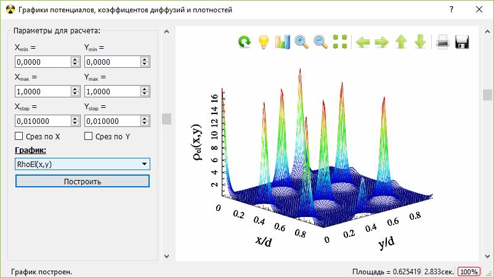Click the Xmax spinner arrows

[75, 91]
